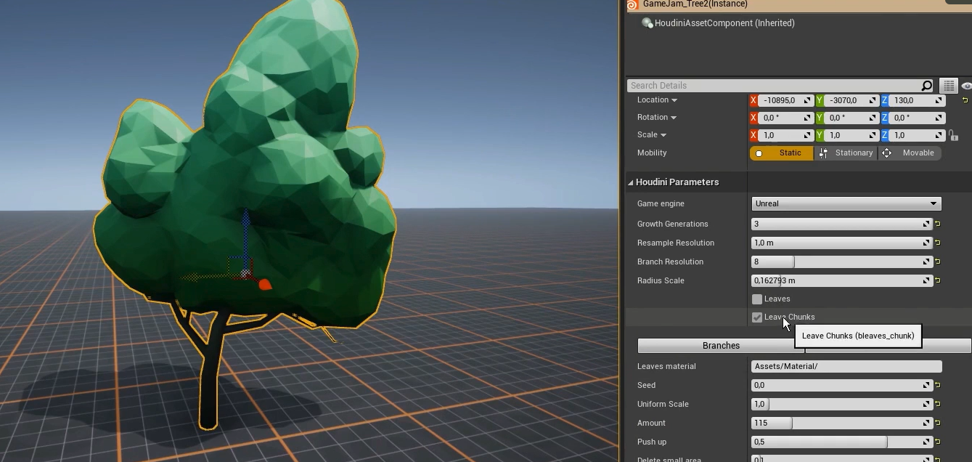Viewport: 972px width, 462px height.
Task: Click spin arrow on Location Z field
Action: click(x=939, y=100)
